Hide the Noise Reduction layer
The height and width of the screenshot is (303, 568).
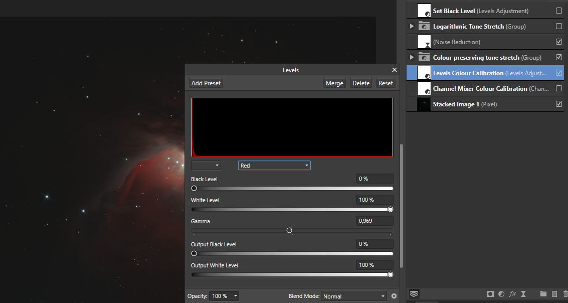click(559, 42)
